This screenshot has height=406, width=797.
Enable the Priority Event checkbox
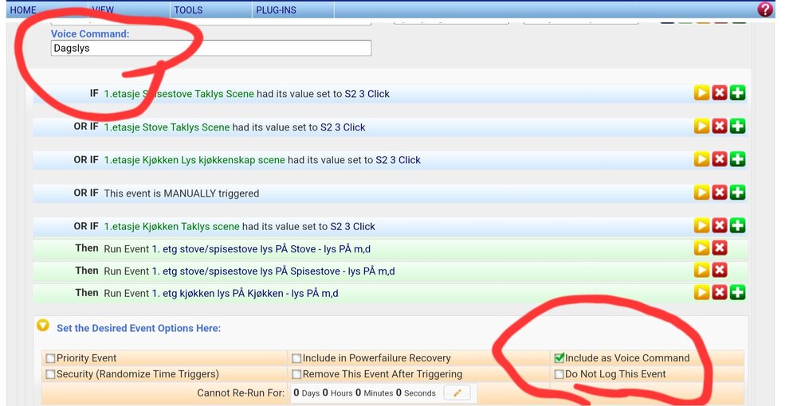coord(51,358)
